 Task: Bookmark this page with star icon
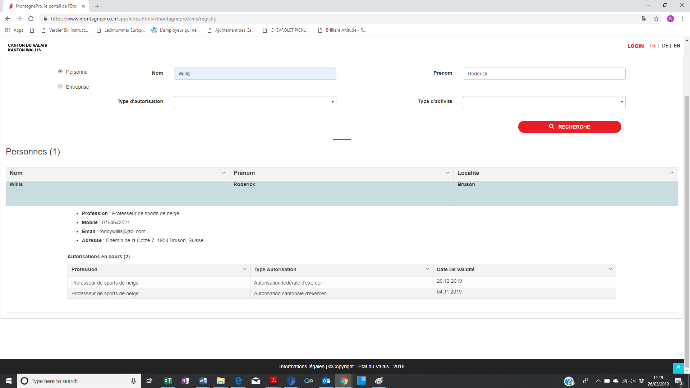pyautogui.click(x=656, y=19)
